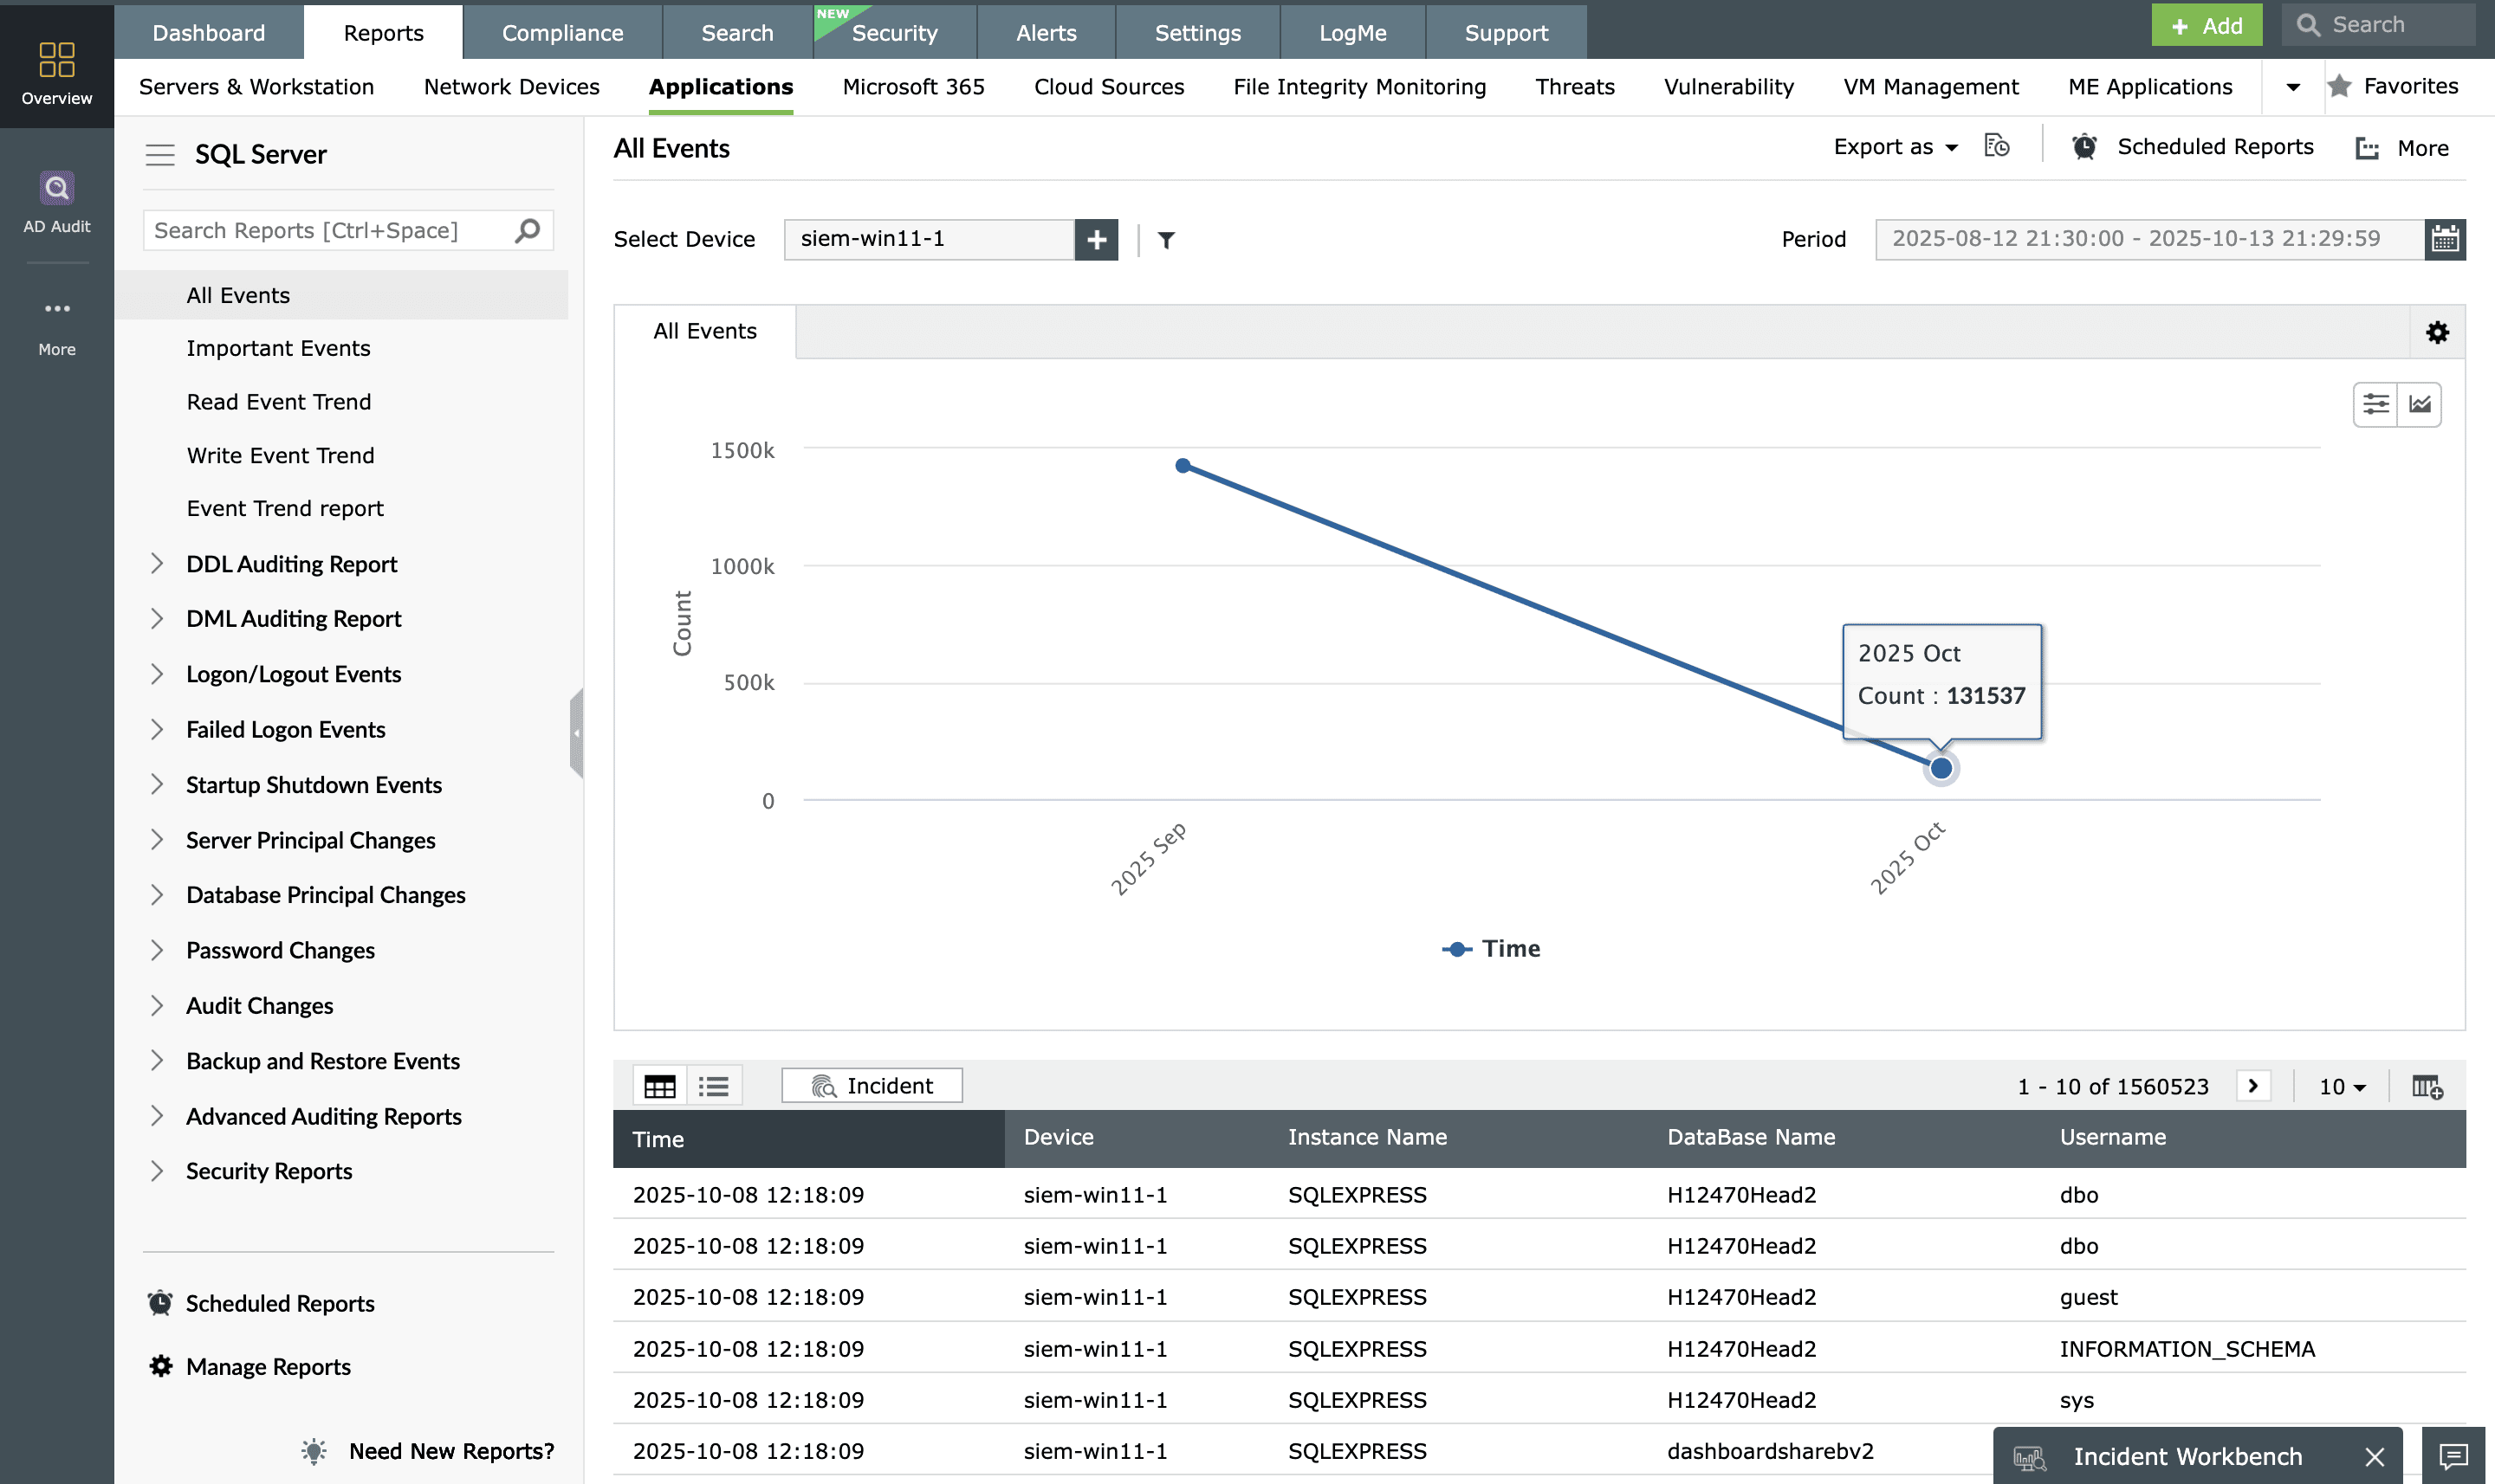The width and height of the screenshot is (2495, 1484).
Task: Click the Incident button
Action: 872,1086
